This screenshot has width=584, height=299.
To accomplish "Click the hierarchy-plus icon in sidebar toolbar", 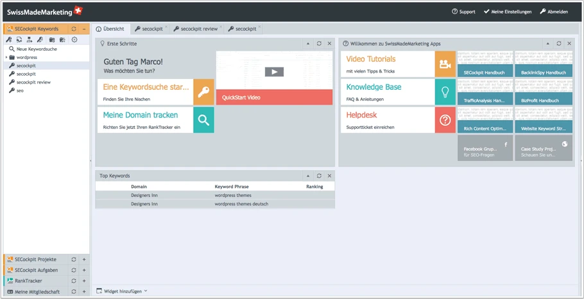I will (30, 40).
